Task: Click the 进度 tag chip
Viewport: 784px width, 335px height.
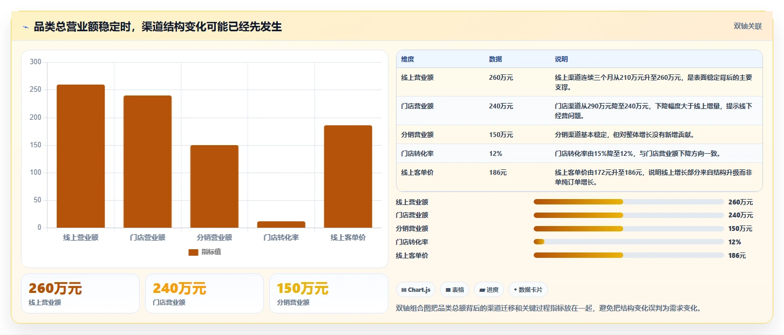Action: point(489,290)
